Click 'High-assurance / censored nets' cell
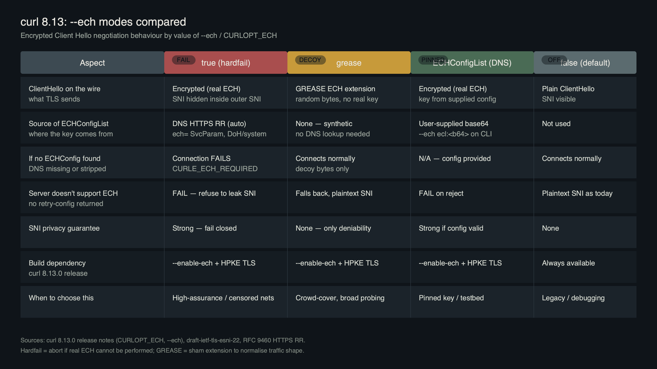Screen dimensions: 657x369 pos(223,298)
